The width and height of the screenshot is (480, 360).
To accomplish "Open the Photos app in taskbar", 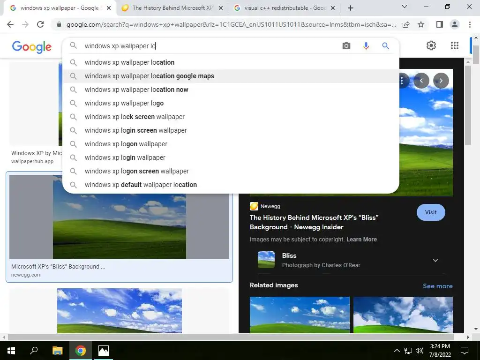I will pos(104,351).
